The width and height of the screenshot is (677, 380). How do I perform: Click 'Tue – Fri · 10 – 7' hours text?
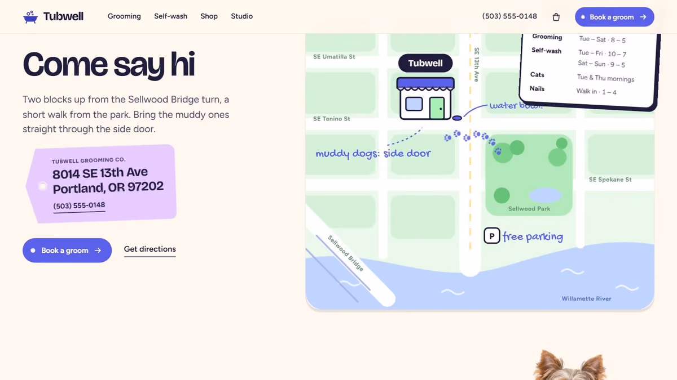tap(602, 53)
